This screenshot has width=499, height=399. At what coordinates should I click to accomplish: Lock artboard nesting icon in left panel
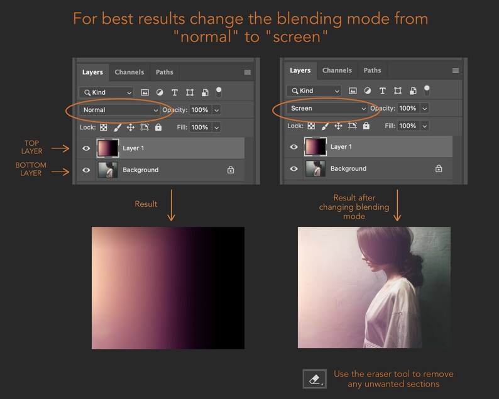click(145, 128)
